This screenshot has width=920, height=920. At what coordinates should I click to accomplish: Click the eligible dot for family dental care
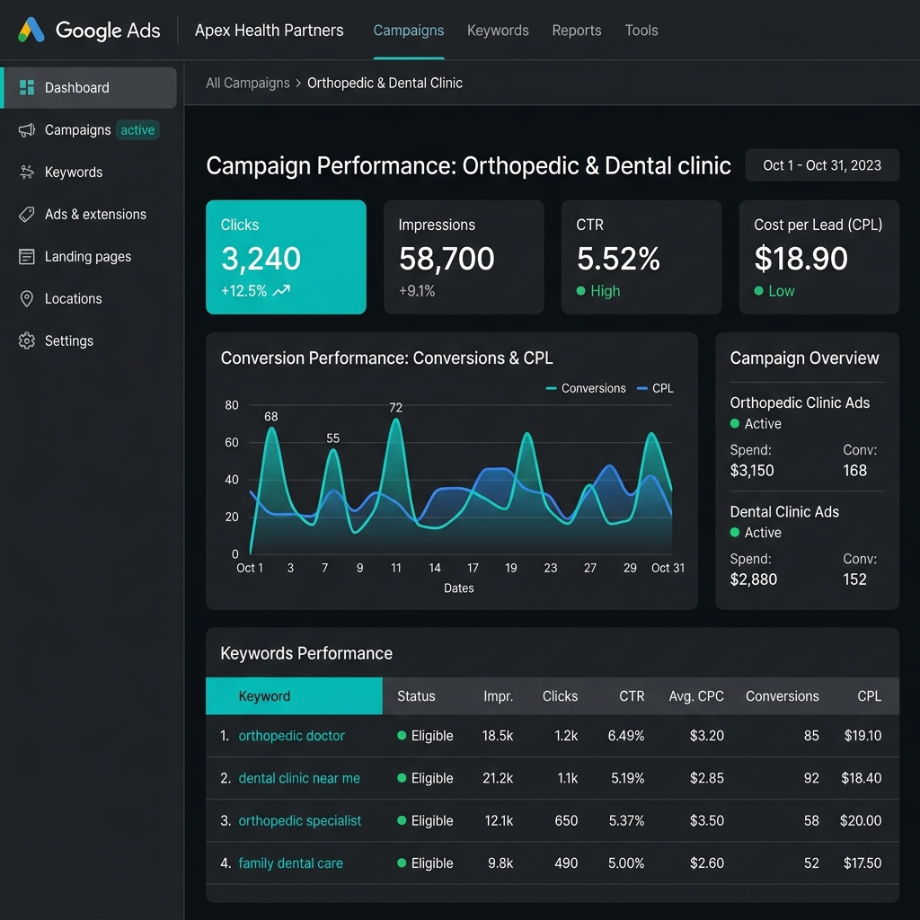pos(402,863)
